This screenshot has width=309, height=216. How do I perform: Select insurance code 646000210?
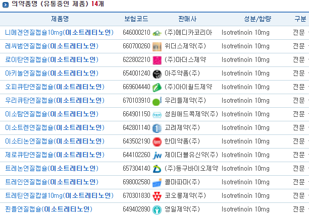[x=136, y=32]
